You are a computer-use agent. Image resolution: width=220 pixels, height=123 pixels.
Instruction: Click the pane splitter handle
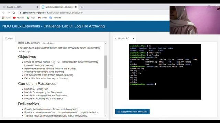click(110, 76)
